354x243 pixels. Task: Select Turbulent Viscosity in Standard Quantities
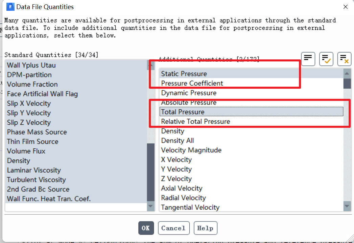[37, 180]
